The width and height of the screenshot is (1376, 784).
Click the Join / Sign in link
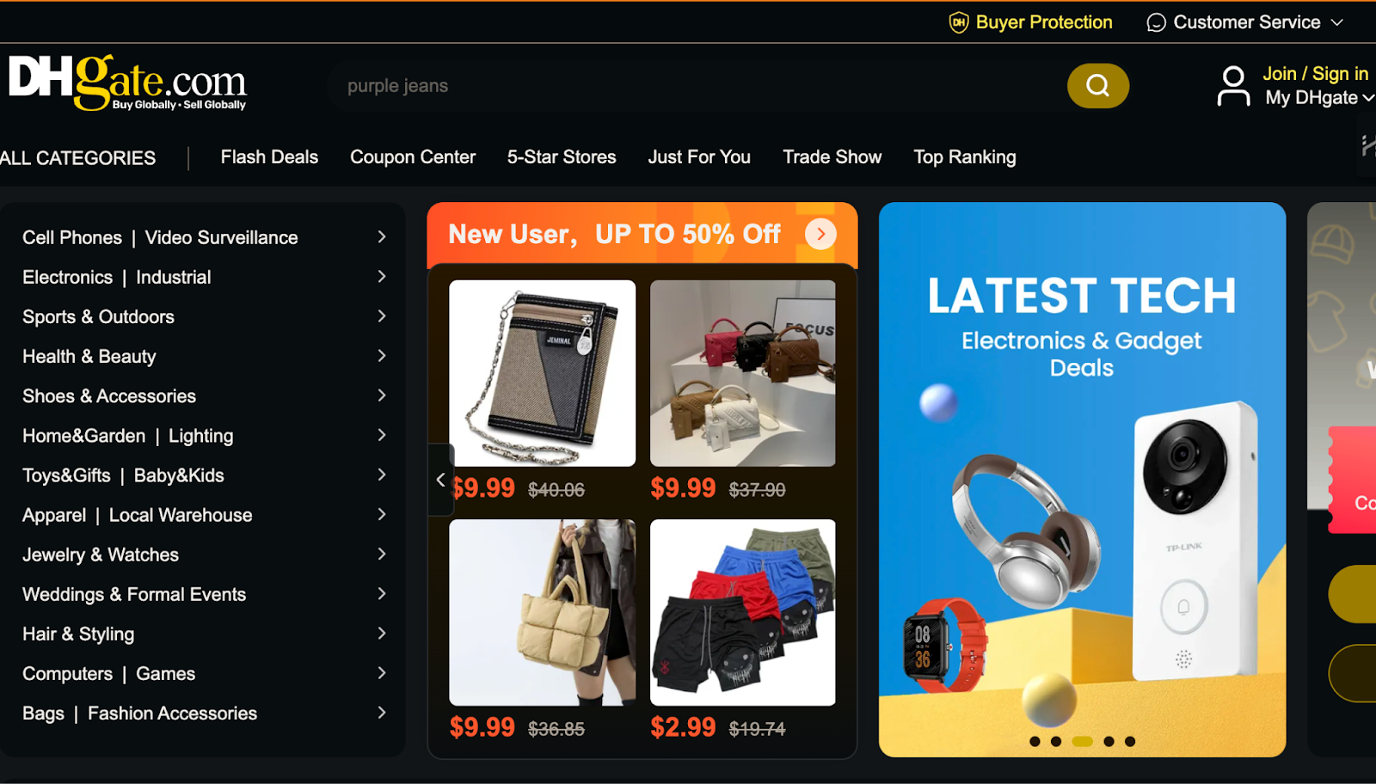click(1315, 74)
